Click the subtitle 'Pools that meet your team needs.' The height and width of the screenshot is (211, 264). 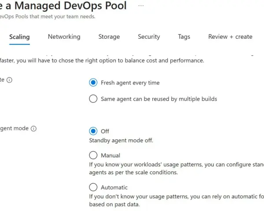(x=55, y=17)
